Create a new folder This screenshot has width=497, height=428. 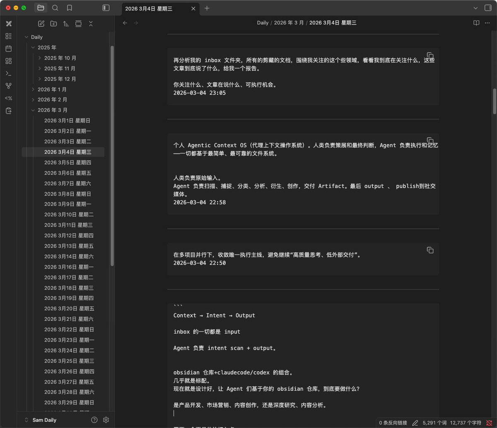coord(53,24)
